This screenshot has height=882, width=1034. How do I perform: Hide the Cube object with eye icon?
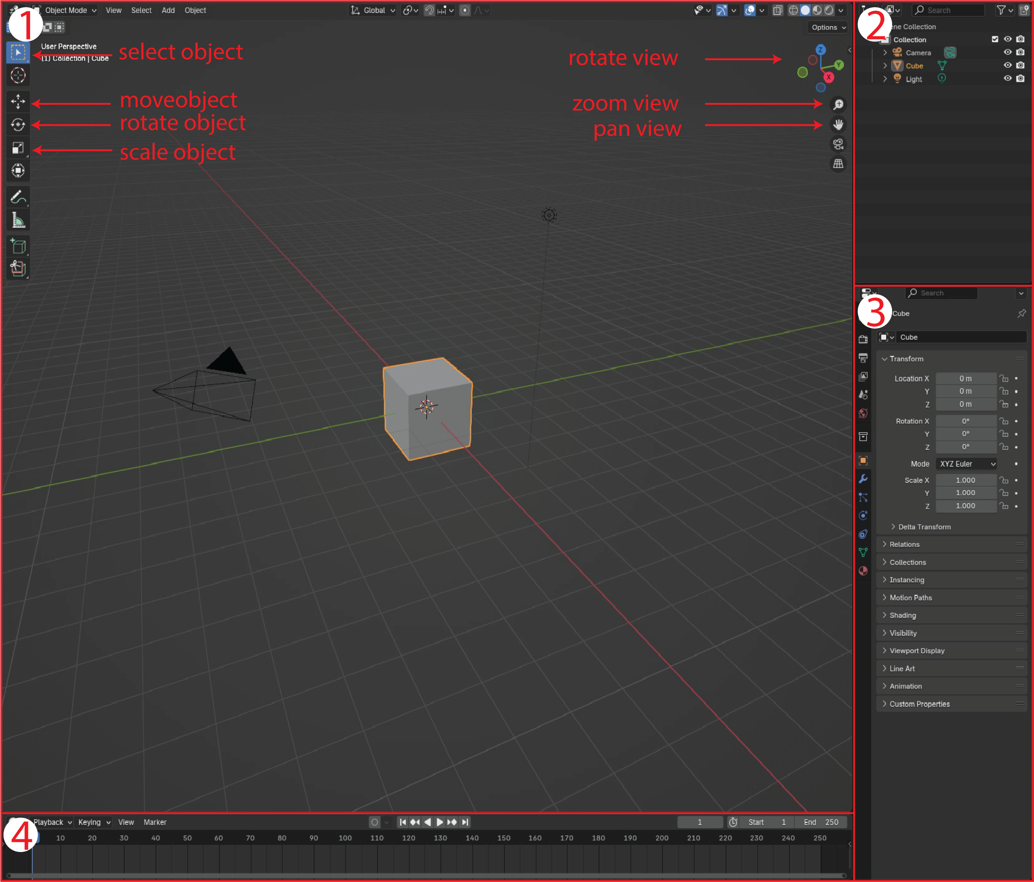point(1007,65)
